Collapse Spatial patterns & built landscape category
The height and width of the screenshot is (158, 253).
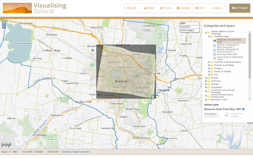(206, 32)
